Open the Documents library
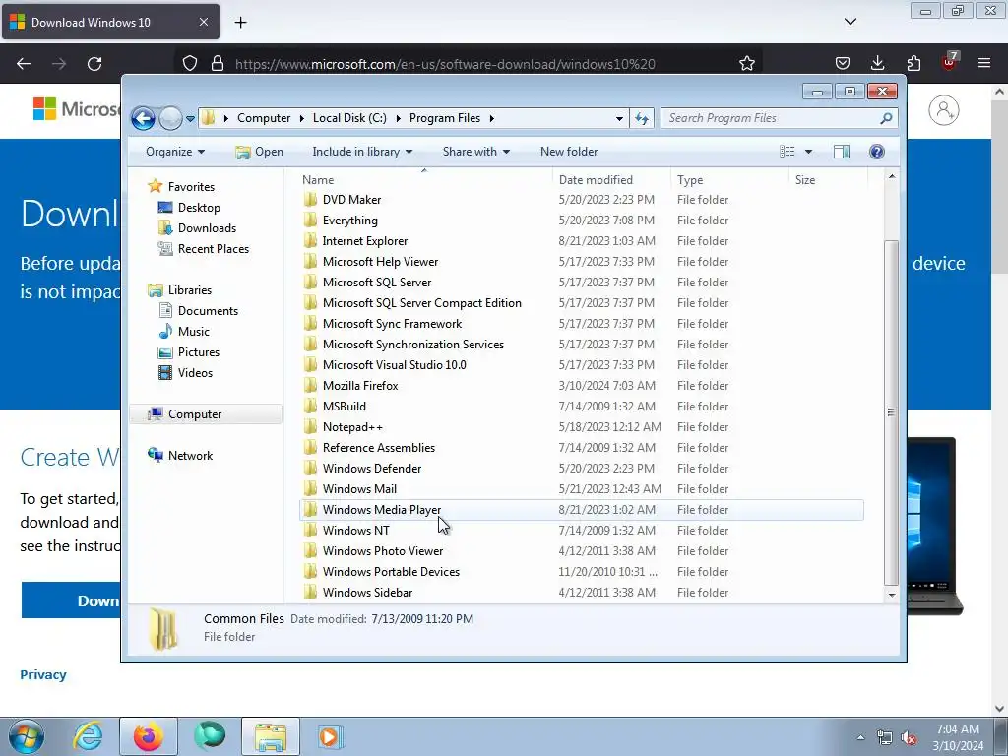Screen dimensions: 1008x756 pyautogui.click(x=208, y=311)
